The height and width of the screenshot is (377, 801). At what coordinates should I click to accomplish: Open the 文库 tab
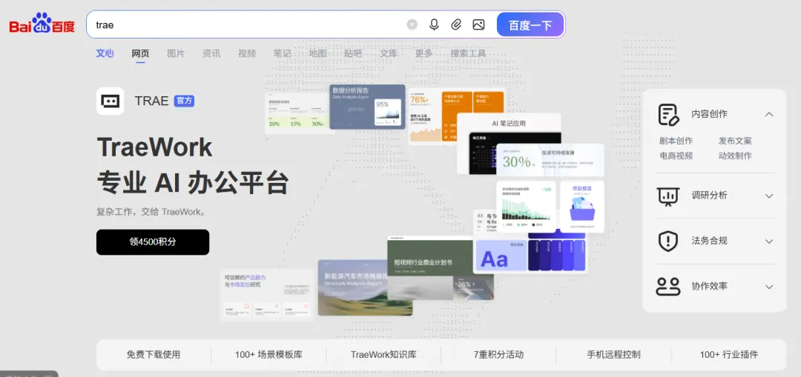[388, 53]
